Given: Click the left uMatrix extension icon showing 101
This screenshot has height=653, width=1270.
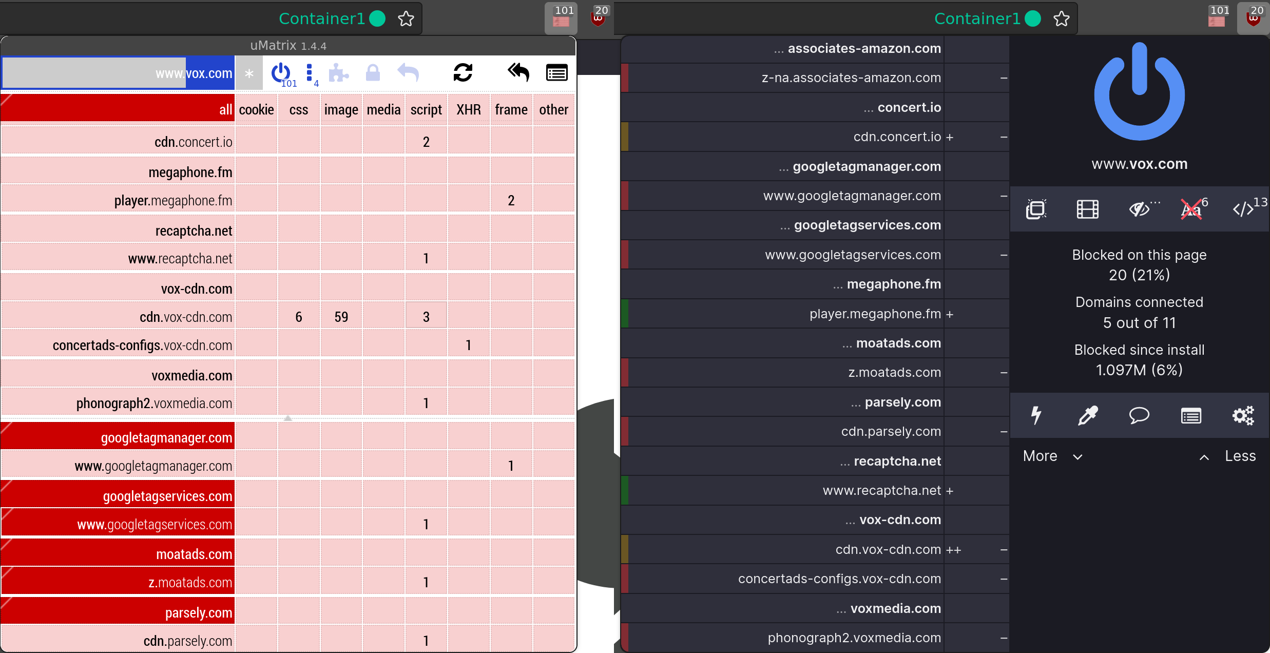Looking at the screenshot, I should tap(562, 18).
